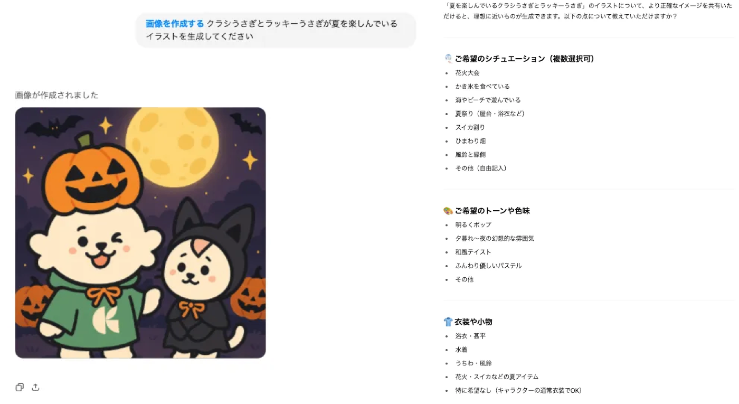Select ふんわり優しいパステル option

pos(488,266)
